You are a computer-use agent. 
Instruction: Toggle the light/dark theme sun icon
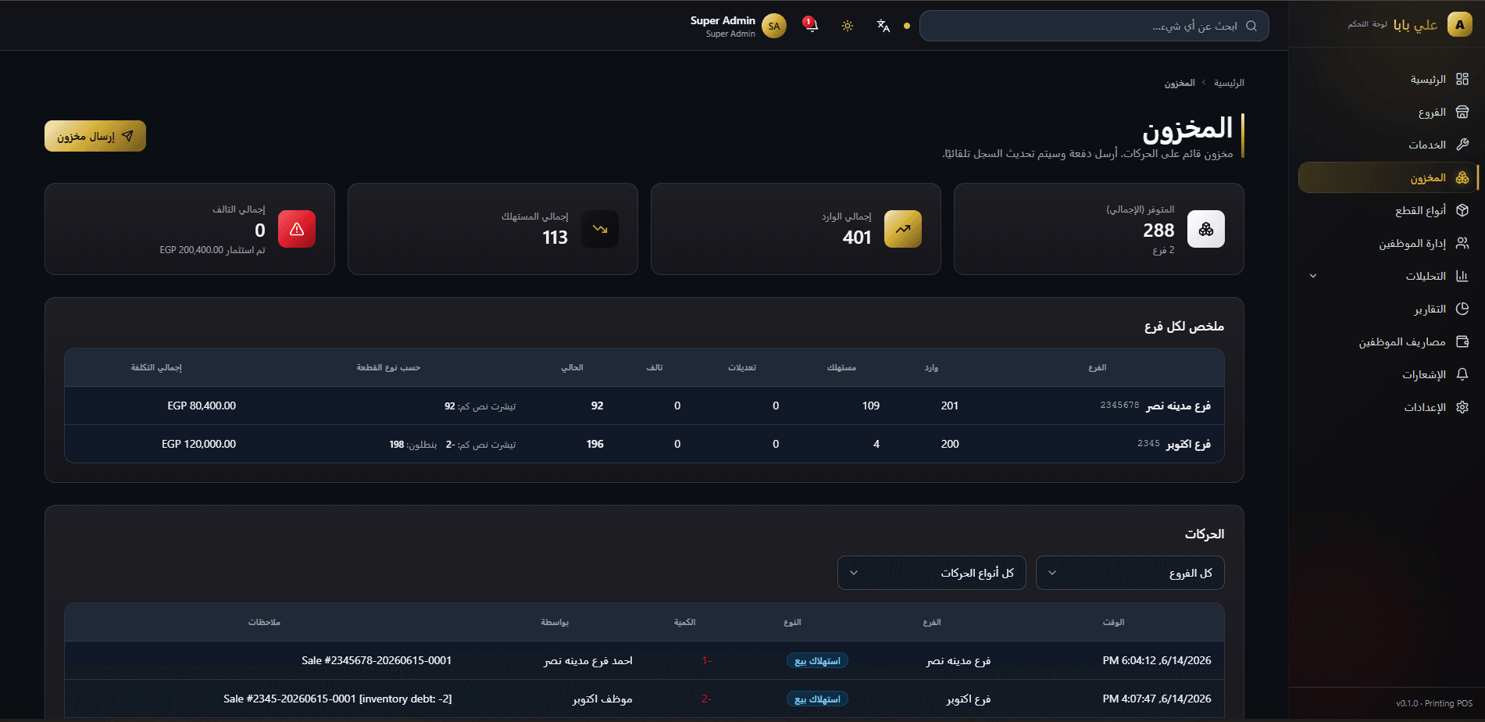pyautogui.click(x=848, y=26)
